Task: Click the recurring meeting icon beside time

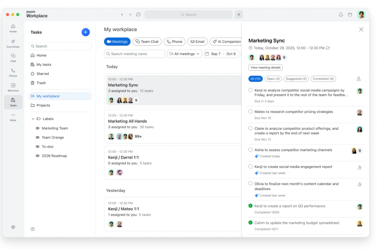Action: click(x=328, y=48)
